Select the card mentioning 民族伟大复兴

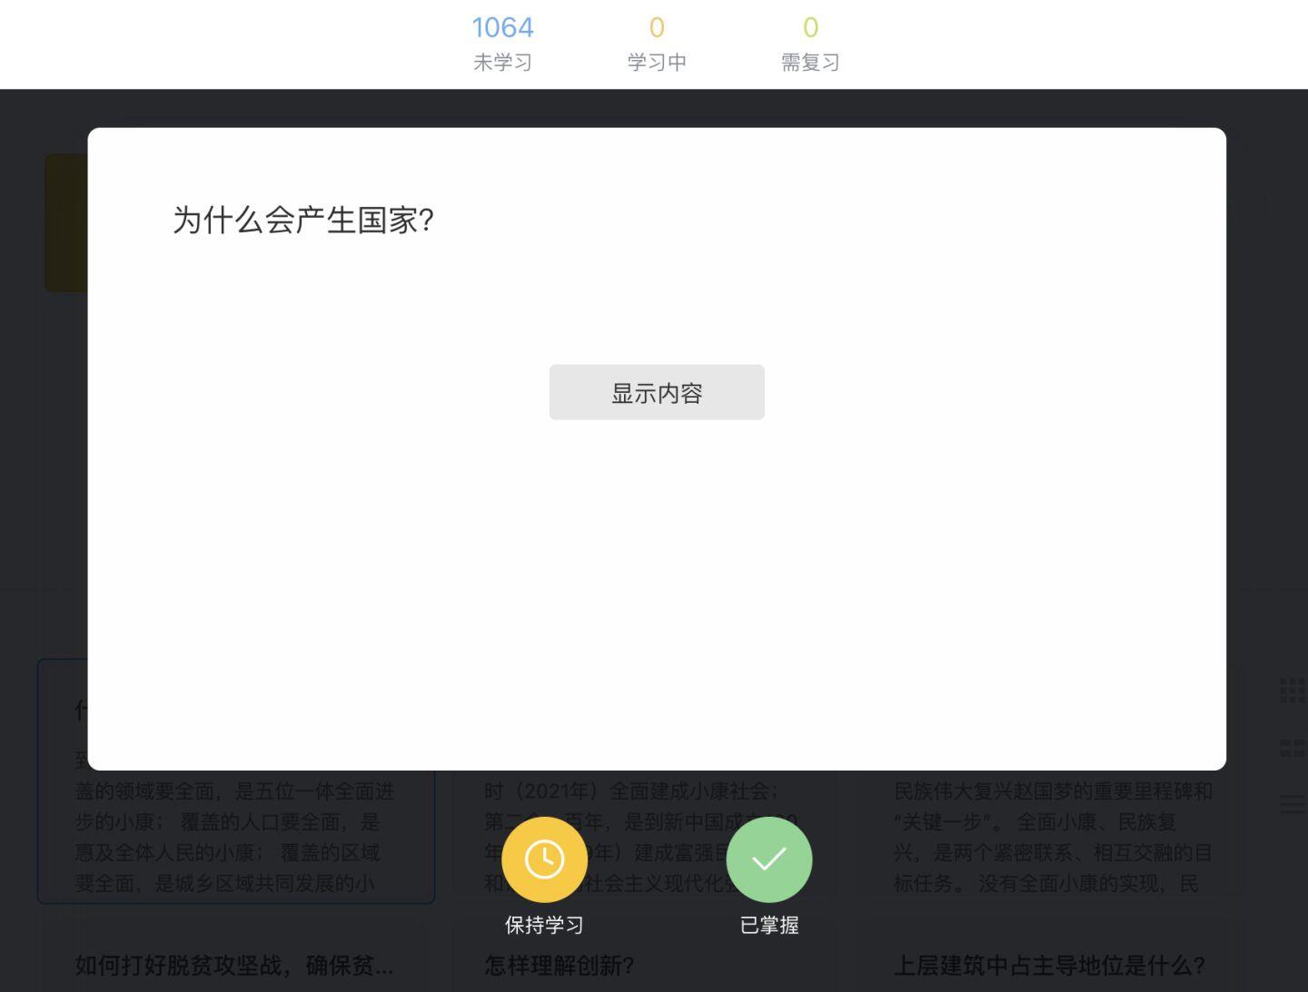tap(1054, 835)
